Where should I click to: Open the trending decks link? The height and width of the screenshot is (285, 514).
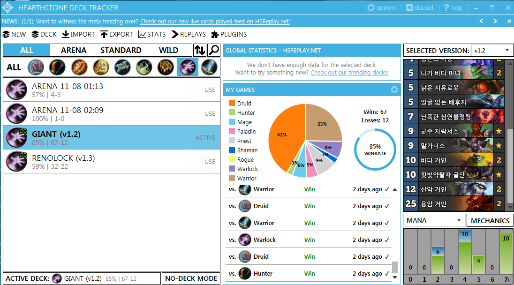[x=349, y=72]
